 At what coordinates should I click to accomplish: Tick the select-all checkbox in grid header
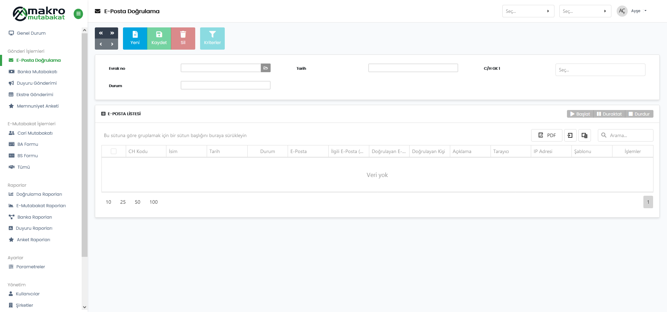(x=114, y=151)
